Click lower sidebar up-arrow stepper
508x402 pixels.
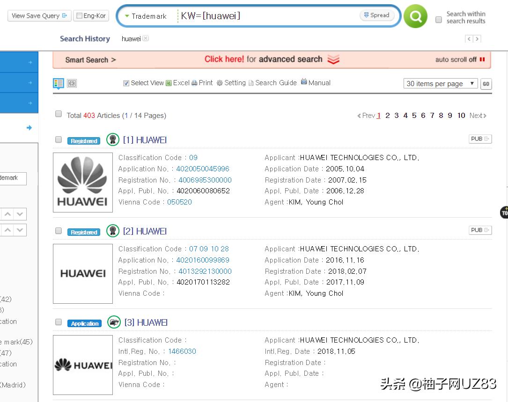(x=8, y=230)
